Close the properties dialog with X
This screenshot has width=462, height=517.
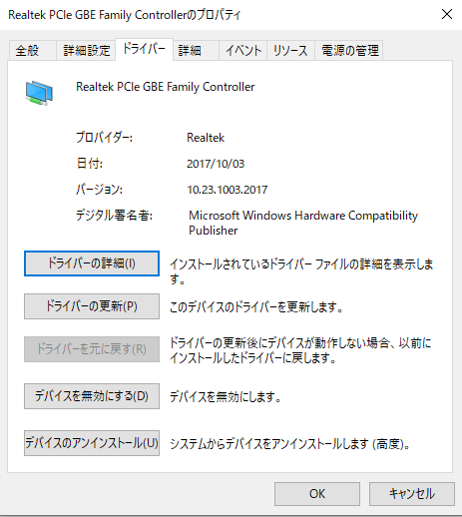447,14
